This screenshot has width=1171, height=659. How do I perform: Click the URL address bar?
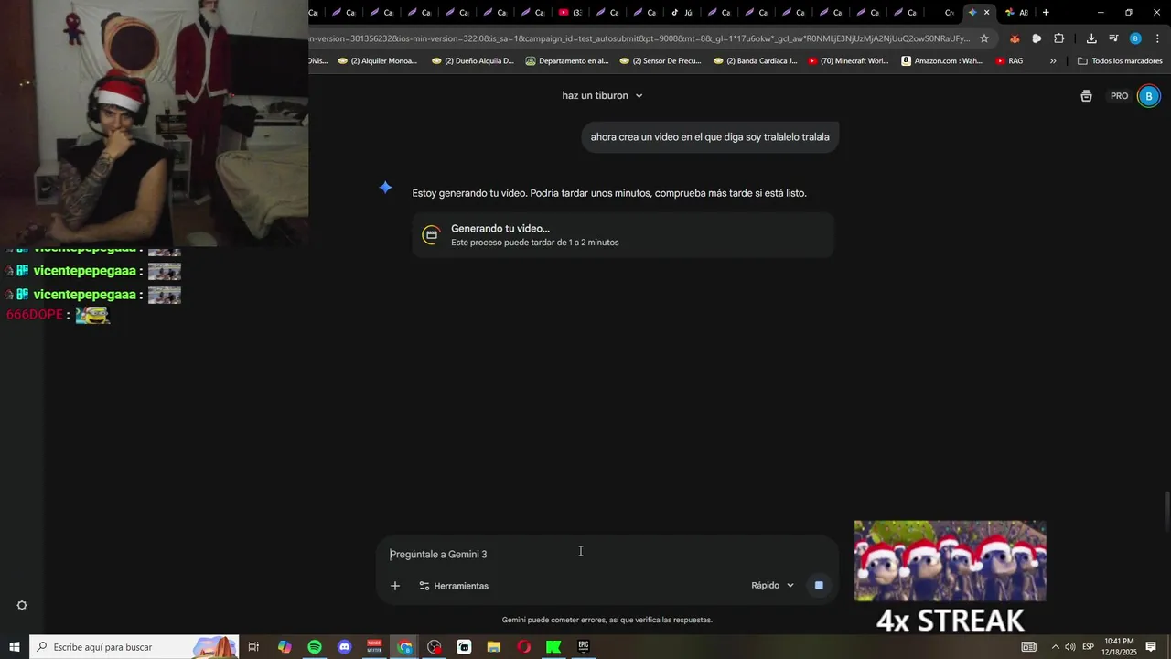[640, 38]
